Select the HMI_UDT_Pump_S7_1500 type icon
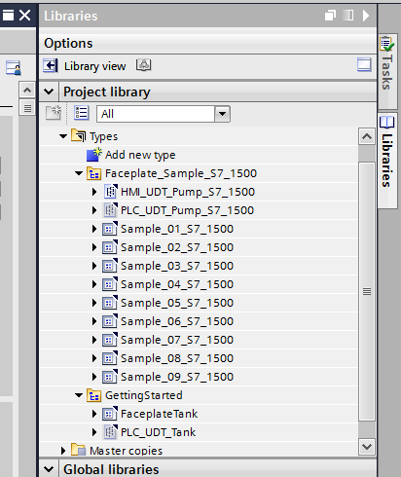 (110, 192)
